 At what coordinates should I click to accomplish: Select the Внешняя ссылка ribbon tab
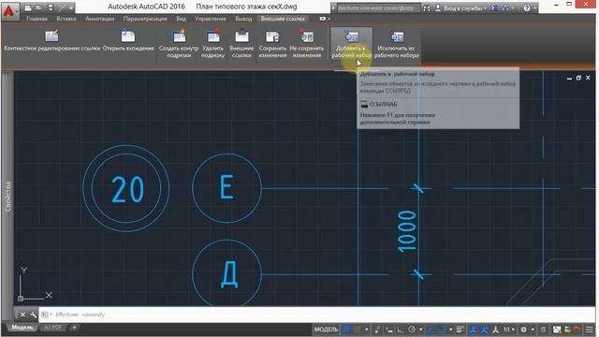[x=283, y=19]
